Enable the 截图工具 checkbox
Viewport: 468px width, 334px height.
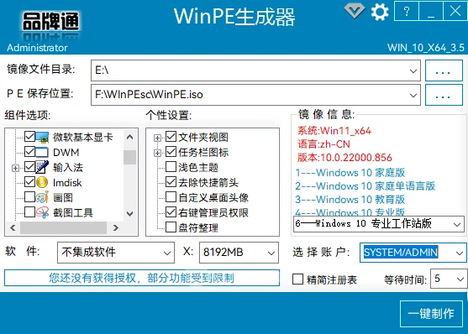tap(29, 212)
